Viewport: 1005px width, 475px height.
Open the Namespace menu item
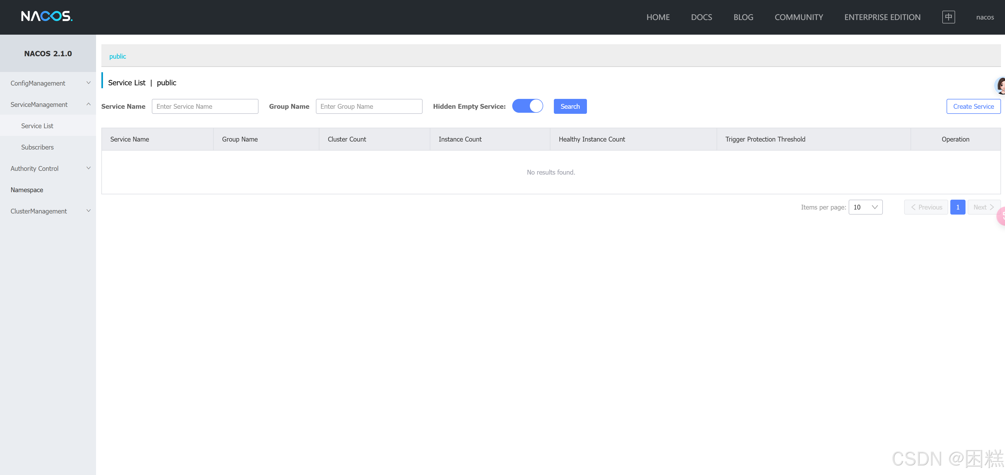pyautogui.click(x=27, y=190)
